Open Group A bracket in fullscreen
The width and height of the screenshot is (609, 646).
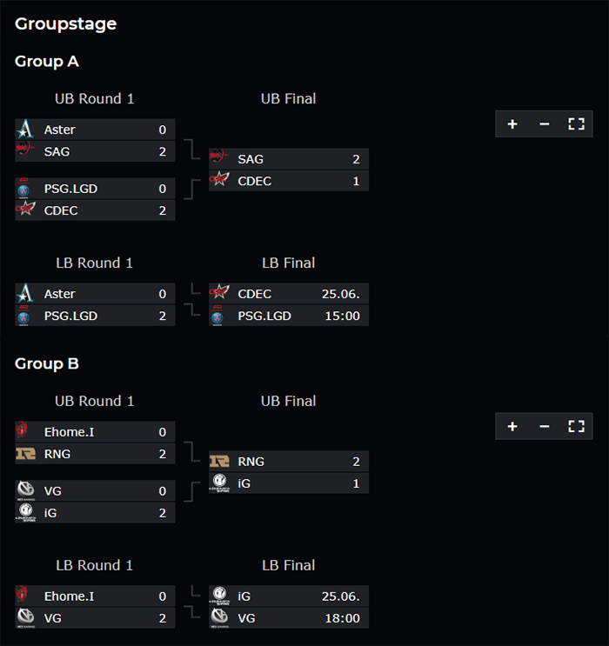(x=576, y=124)
